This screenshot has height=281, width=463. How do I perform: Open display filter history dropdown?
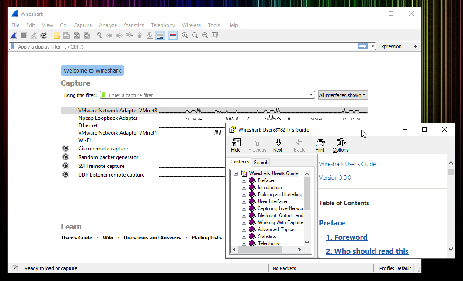pyautogui.click(x=373, y=46)
